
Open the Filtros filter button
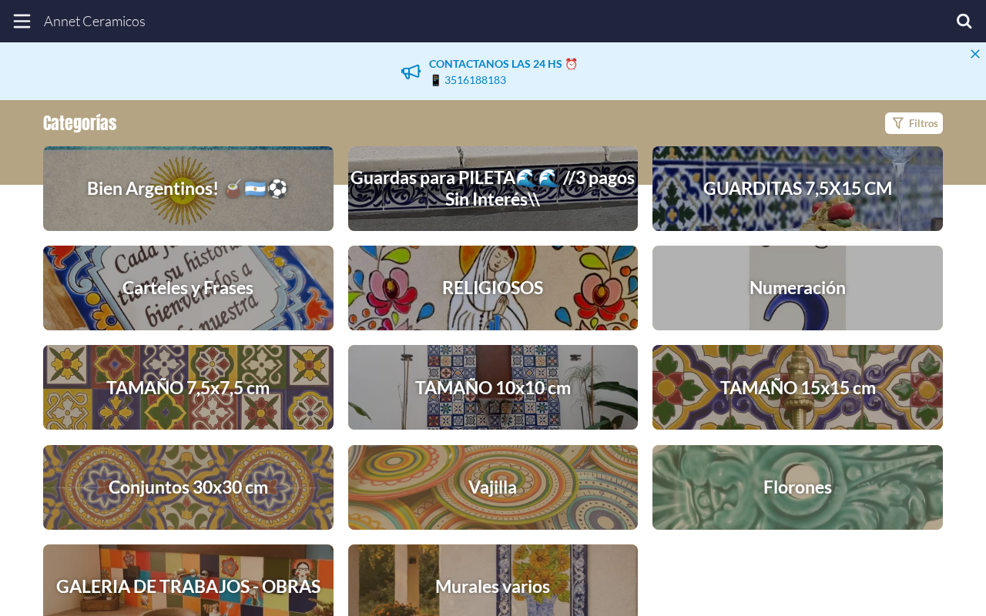pos(914,123)
